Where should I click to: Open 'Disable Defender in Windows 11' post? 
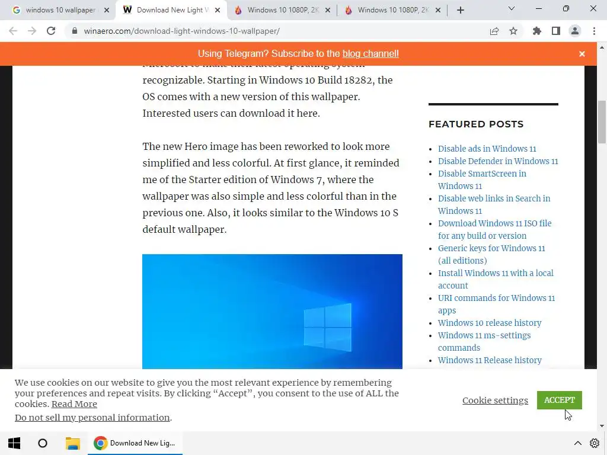coord(498,161)
